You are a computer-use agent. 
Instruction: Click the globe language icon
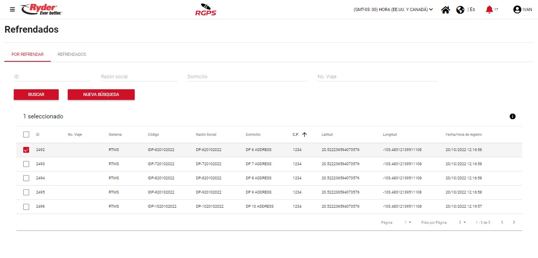pos(460,10)
